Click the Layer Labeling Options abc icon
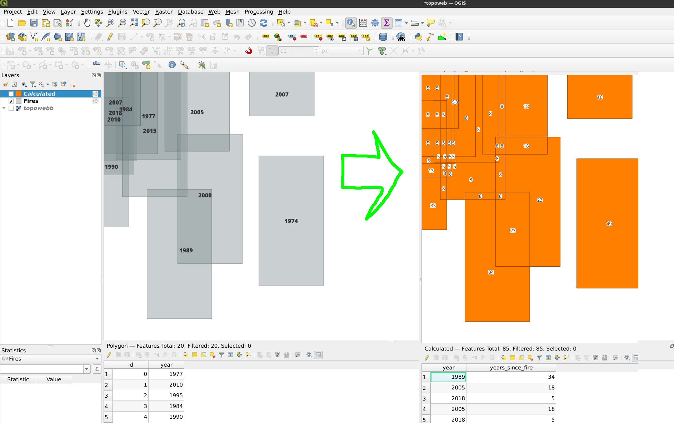Image resolution: width=674 pixels, height=423 pixels. point(266,37)
